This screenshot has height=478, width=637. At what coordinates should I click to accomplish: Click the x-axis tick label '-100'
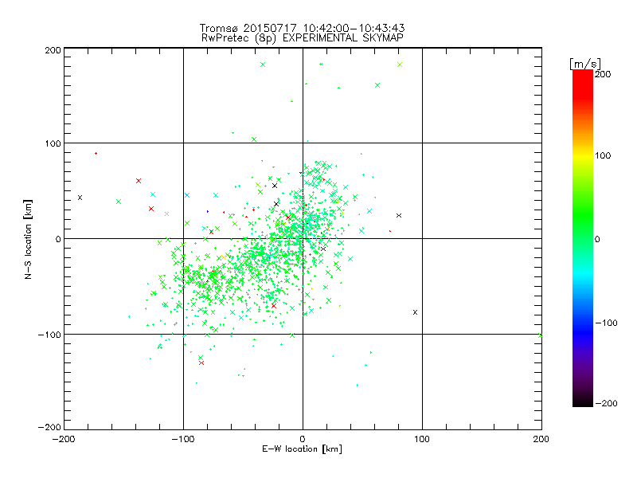[x=183, y=439]
